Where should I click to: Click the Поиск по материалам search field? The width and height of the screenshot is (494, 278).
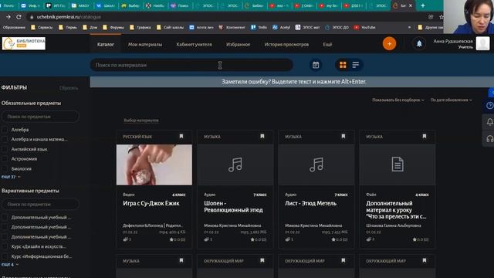pos(191,65)
